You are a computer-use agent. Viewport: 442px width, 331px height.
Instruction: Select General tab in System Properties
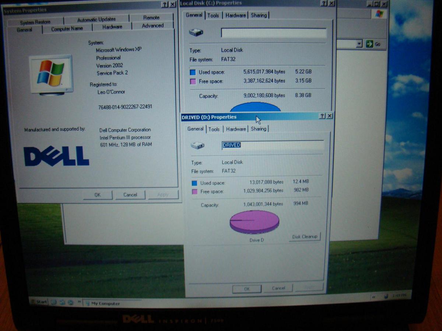pyautogui.click(x=24, y=30)
